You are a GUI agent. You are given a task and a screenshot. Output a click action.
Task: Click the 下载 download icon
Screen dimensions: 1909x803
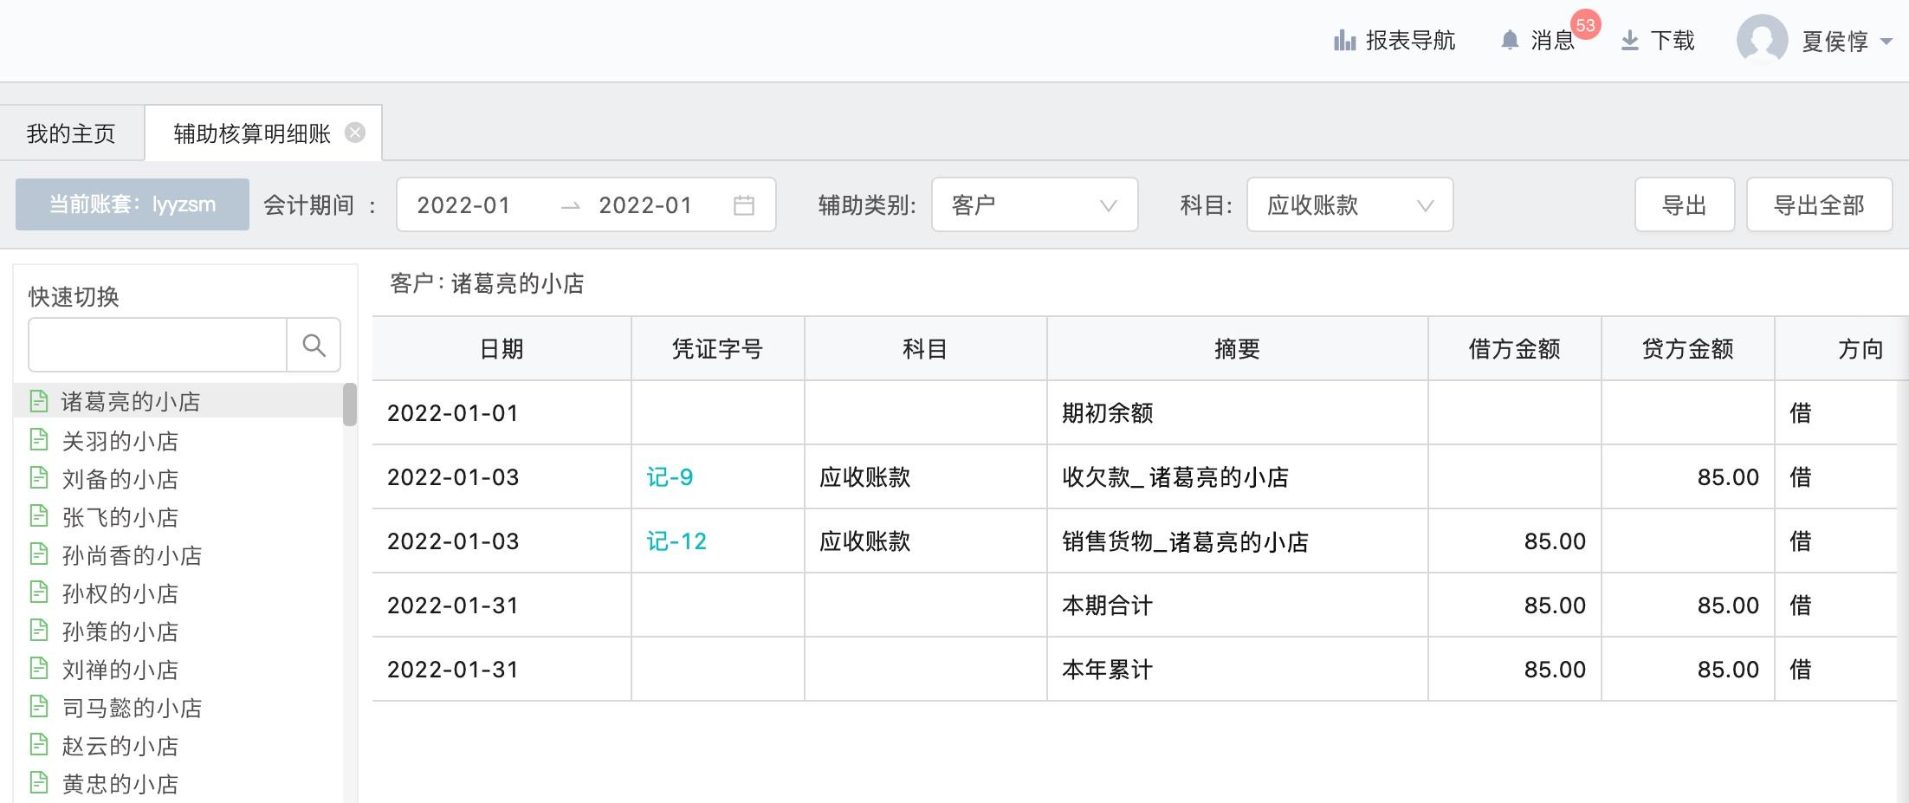(1629, 41)
